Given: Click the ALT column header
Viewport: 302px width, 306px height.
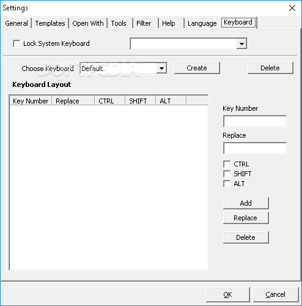Looking at the screenshot, I should coord(171,101).
